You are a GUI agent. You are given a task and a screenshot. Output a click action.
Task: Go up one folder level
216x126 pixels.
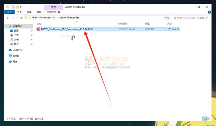coord(21,18)
